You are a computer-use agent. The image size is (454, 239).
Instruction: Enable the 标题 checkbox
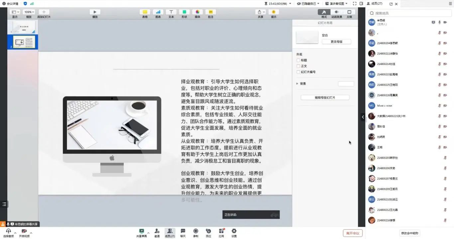298,60
